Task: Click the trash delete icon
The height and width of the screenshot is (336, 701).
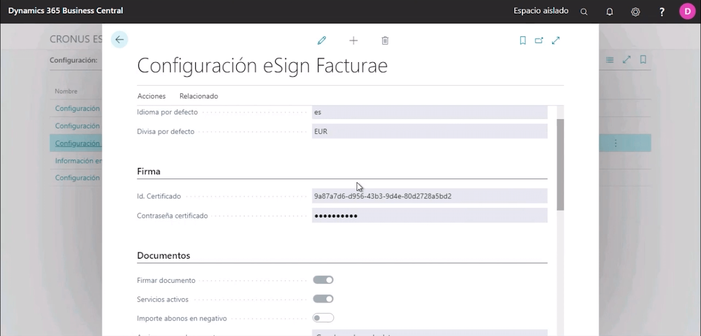Action: tap(385, 41)
